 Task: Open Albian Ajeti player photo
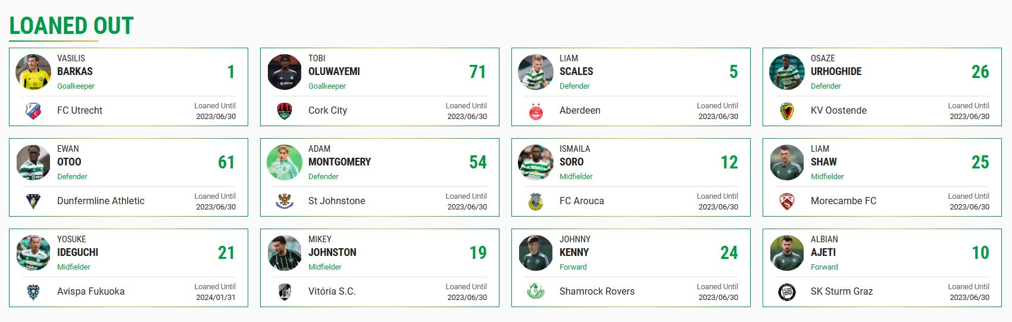(x=787, y=253)
